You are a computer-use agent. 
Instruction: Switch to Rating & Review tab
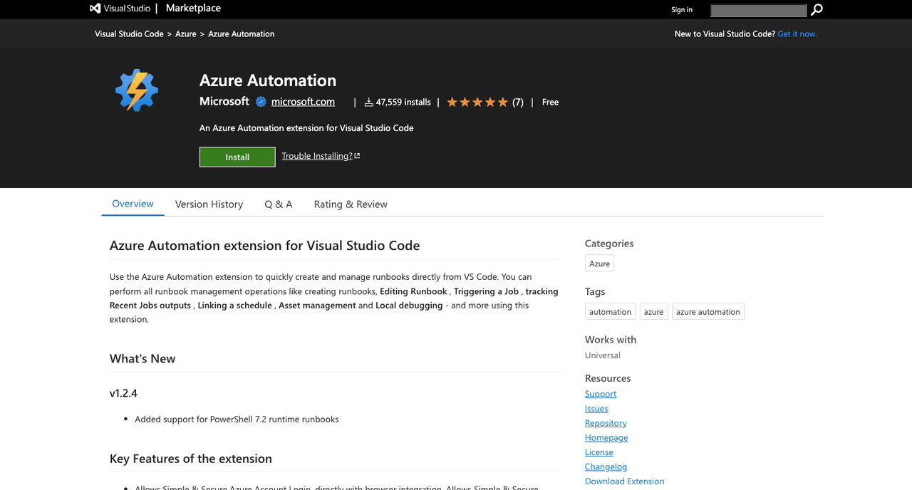click(x=351, y=204)
